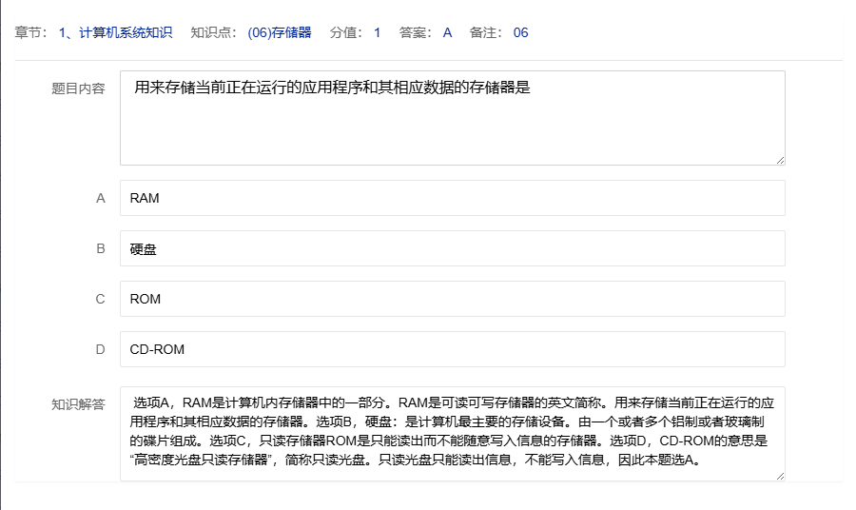The image size is (856, 510).
Task: Click the option B field containing 硬盘
Action: tap(452, 248)
